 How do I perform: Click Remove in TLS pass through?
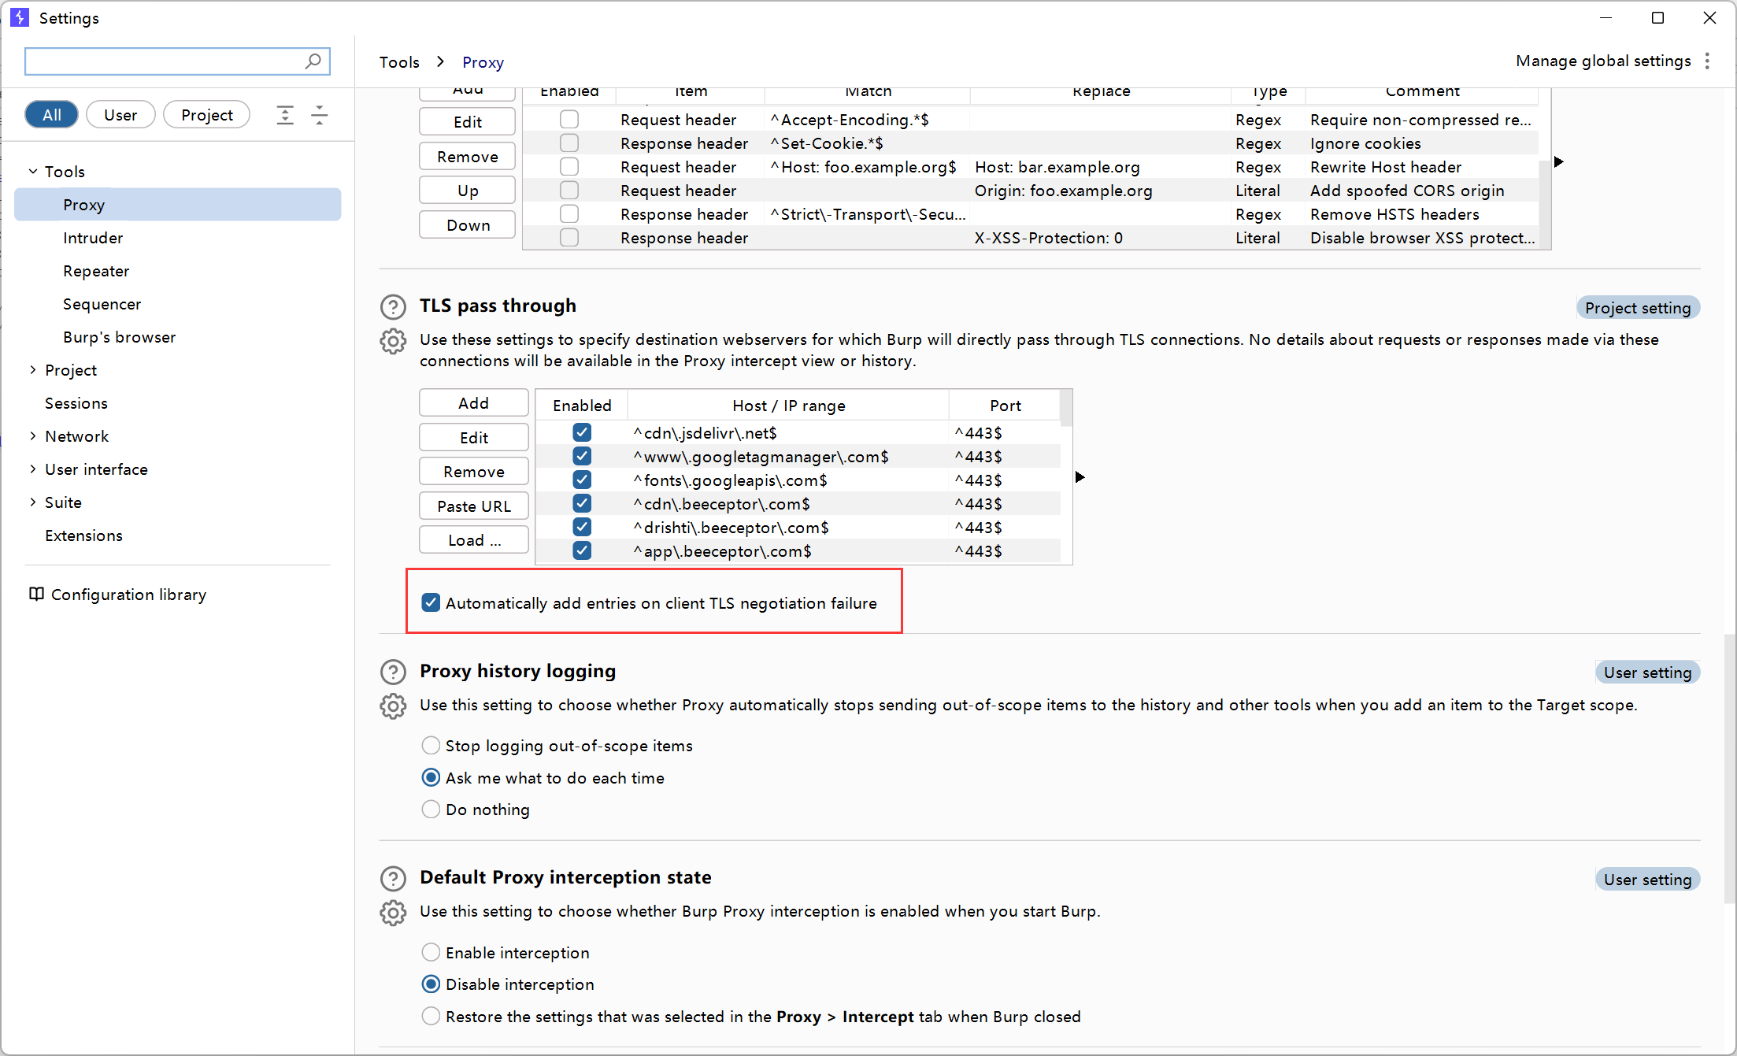pos(474,472)
